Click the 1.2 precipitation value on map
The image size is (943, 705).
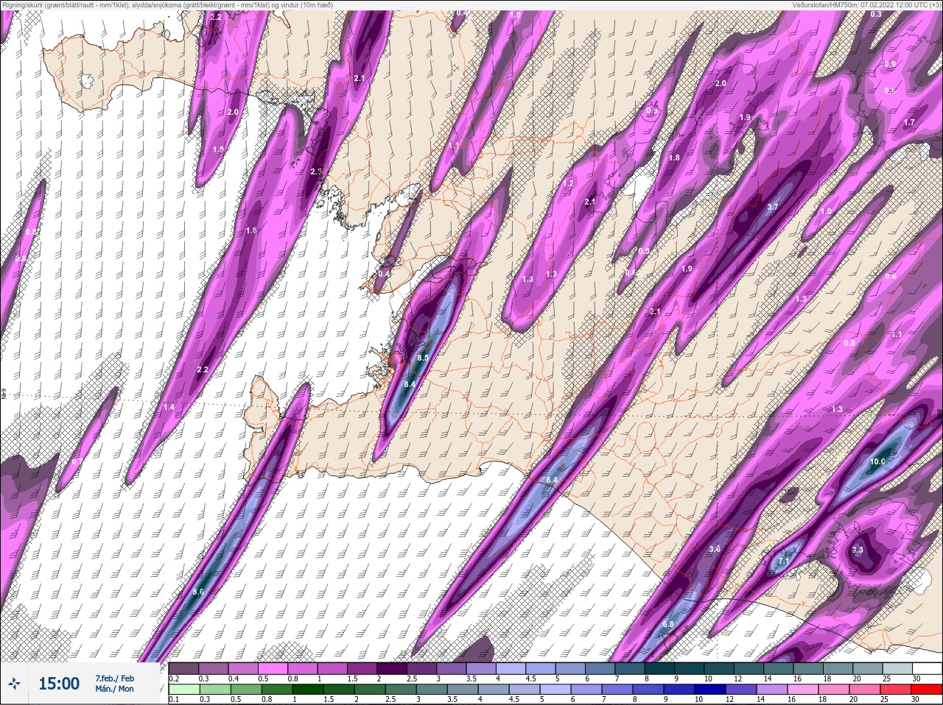(x=568, y=183)
